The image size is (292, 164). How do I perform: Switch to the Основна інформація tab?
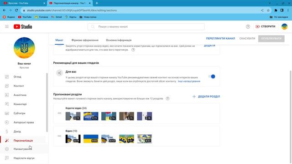click(119, 40)
